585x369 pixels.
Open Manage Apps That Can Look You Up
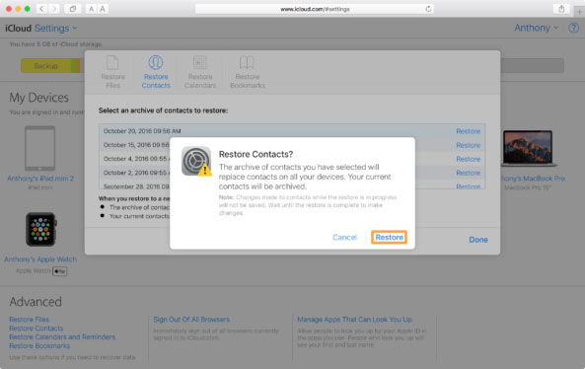354,320
